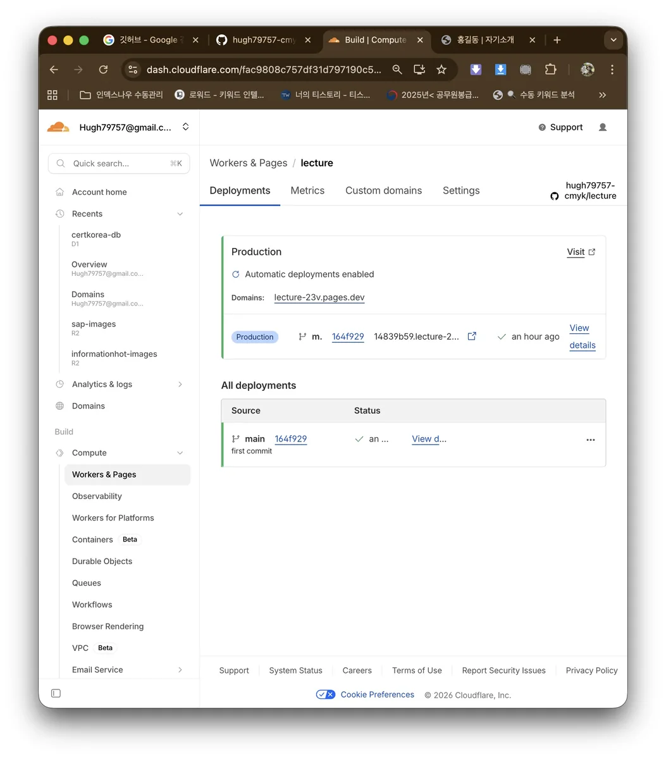
Task: Click the sidebar collapse icon
Action: 56,693
